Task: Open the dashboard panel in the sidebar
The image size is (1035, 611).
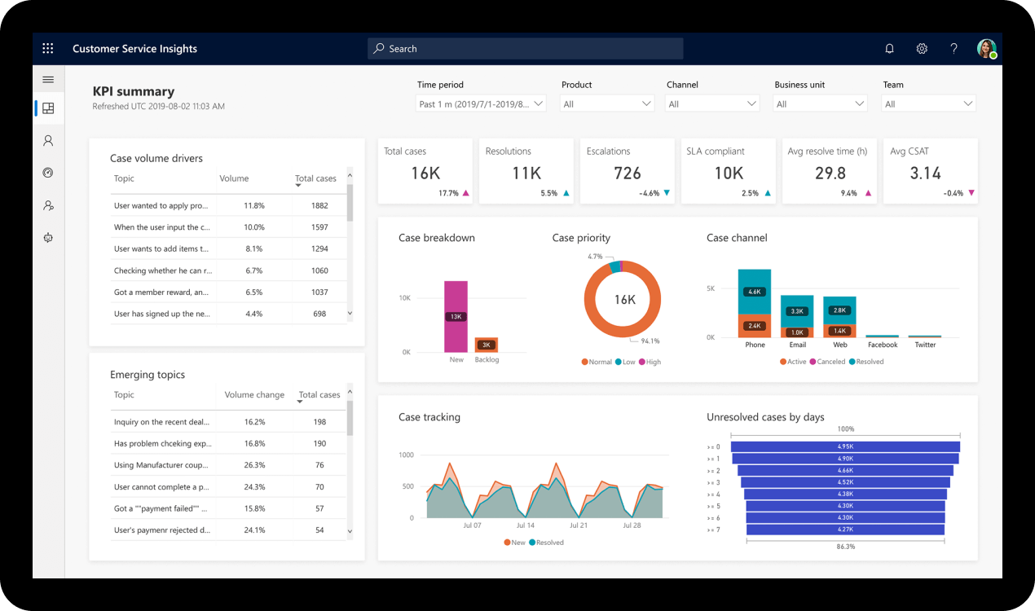Action: tap(47, 108)
